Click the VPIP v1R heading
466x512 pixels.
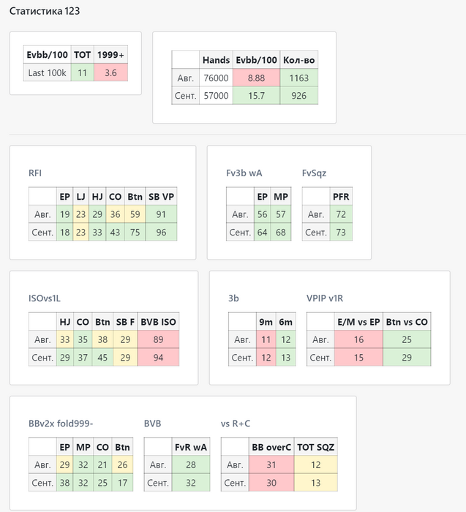click(325, 298)
